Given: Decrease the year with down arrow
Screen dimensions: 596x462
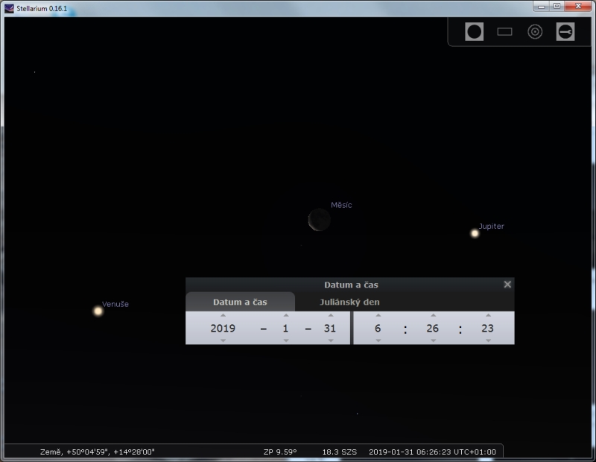Looking at the screenshot, I should pyautogui.click(x=223, y=341).
